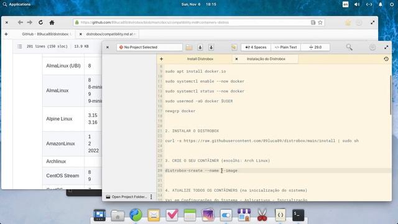This screenshot has height=224, width=398.
Task: Open find in Code editor
Action: (x=349, y=47)
